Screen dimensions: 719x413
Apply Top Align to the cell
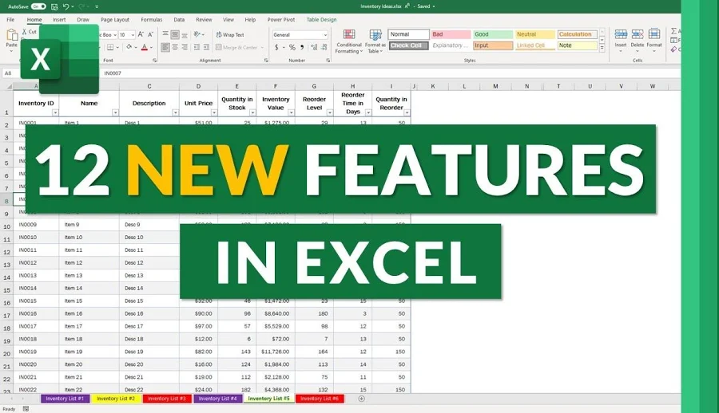pos(165,34)
